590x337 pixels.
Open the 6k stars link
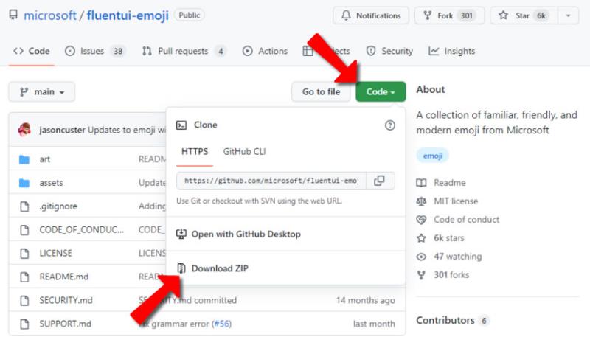point(449,238)
